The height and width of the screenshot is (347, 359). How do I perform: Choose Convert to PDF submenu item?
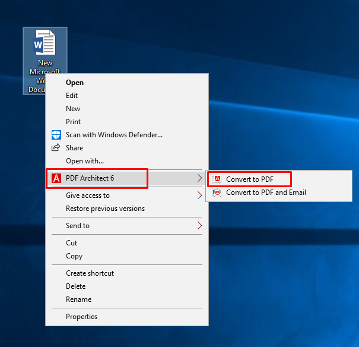tap(279, 179)
